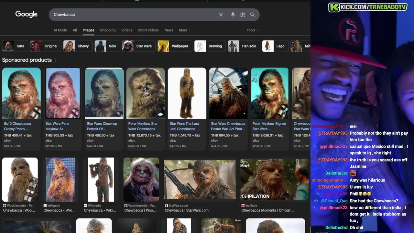Click the magnifier search icon
The image size is (414, 233).
[x=252, y=15]
